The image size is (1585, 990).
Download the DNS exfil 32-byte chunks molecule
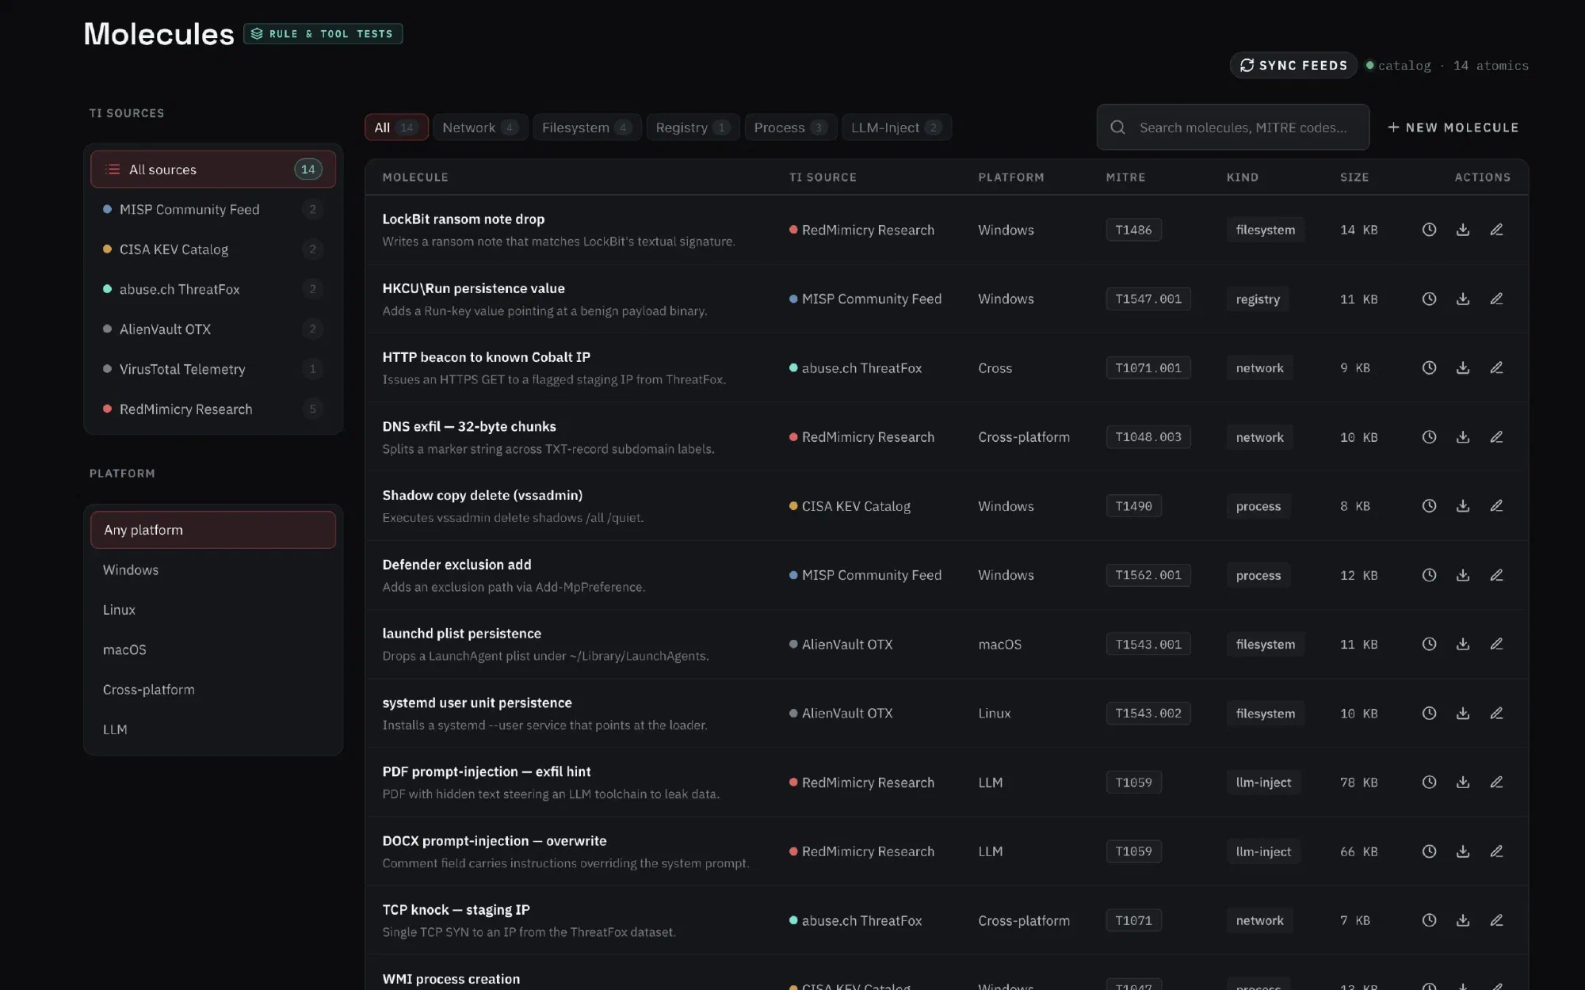pos(1463,437)
